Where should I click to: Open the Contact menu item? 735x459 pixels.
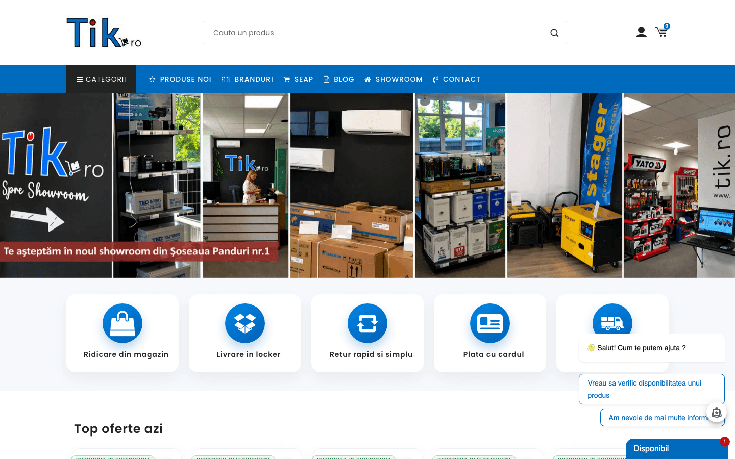[x=456, y=79]
